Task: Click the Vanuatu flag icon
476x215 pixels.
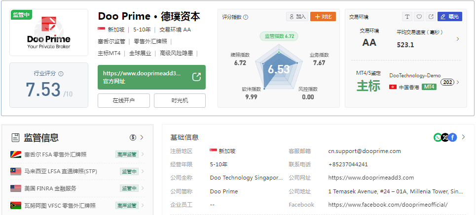Action: tap(16, 206)
